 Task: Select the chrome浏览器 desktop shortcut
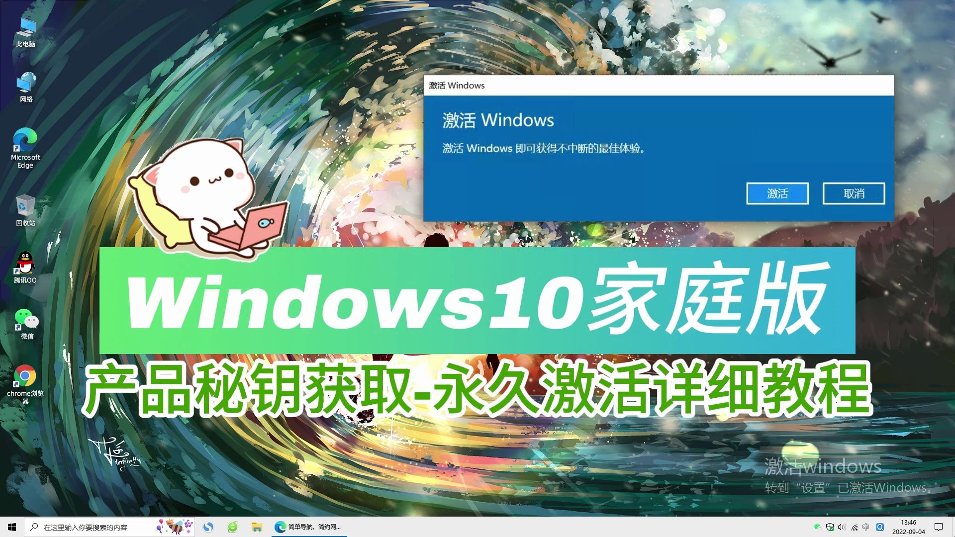(x=25, y=385)
